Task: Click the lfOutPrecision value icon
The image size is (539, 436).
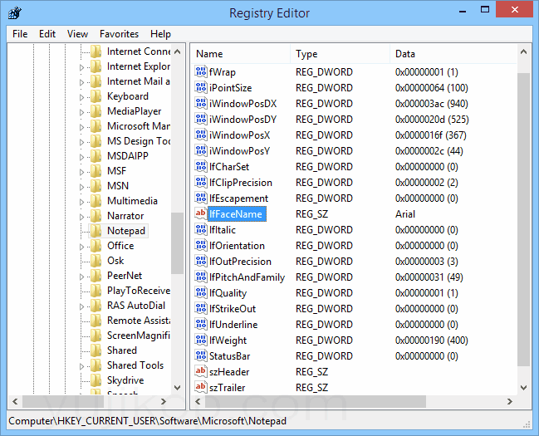Action: [x=201, y=262]
